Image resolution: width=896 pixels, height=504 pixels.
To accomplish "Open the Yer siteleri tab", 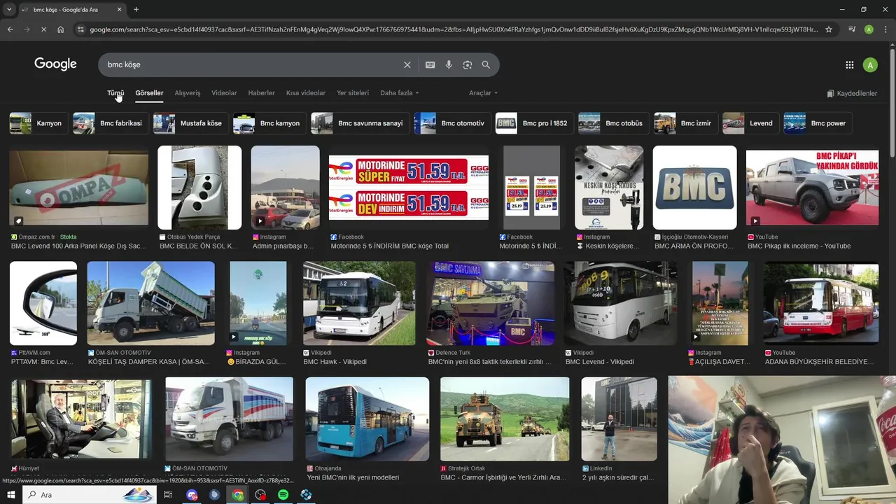I will tap(353, 92).
